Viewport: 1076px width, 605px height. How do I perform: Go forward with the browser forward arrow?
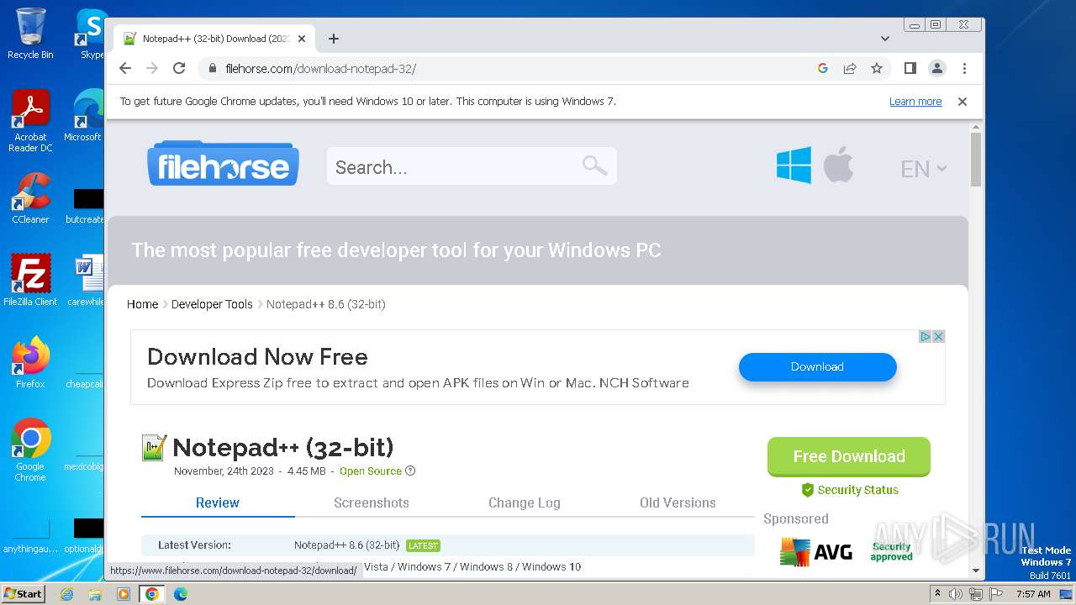[x=152, y=68]
